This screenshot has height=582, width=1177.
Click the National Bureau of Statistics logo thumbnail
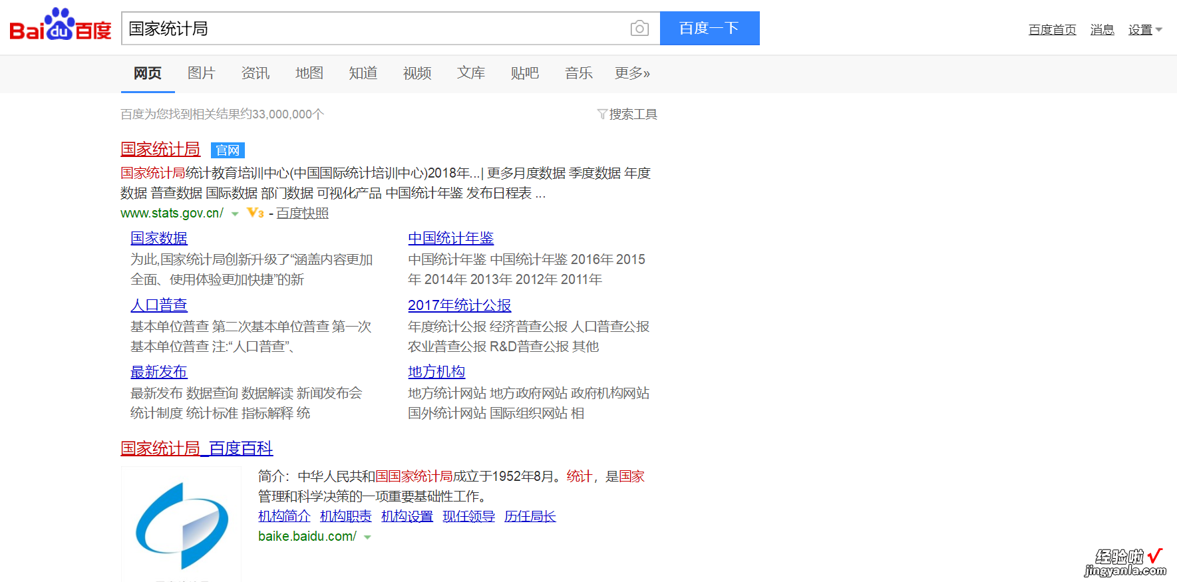pyautogui.click(x=181, y=524)
